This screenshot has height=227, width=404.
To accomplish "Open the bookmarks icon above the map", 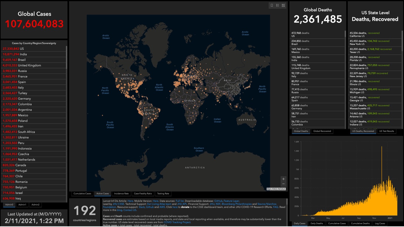I will pyautogui.click(x=271, y=5).
